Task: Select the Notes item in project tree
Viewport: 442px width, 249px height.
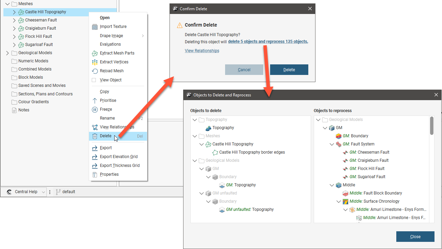Action: pos(24,110)
